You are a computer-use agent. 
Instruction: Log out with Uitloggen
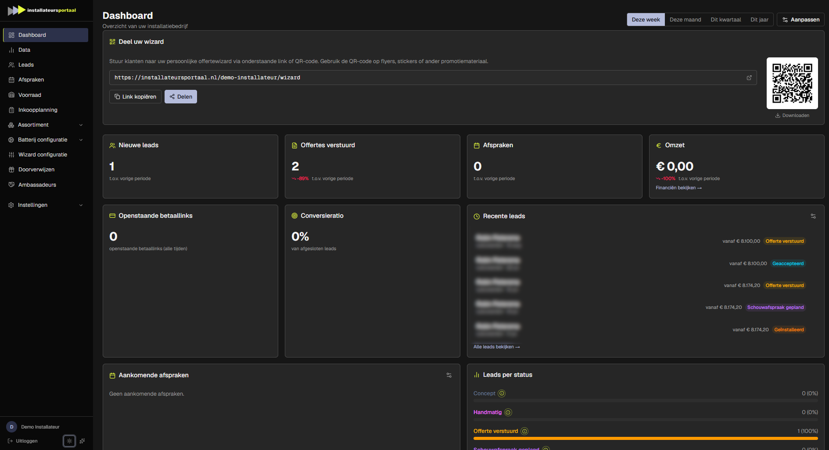pos(22,441)
